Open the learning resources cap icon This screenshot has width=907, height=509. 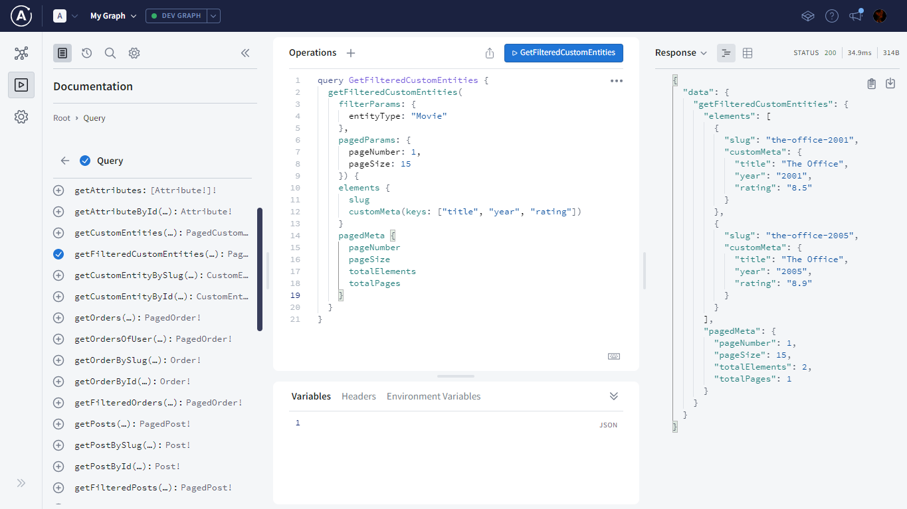point(808,16)
